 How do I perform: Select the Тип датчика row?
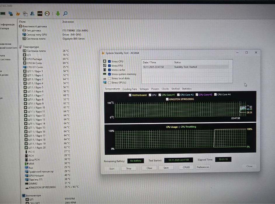(55, 31)
